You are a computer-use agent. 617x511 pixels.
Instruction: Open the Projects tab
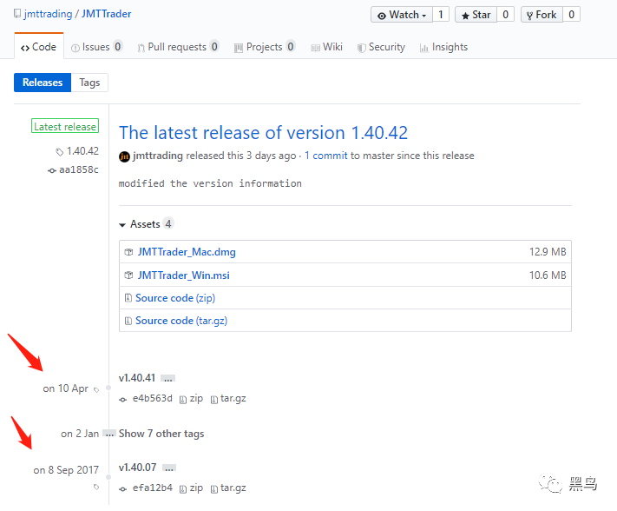265,47
